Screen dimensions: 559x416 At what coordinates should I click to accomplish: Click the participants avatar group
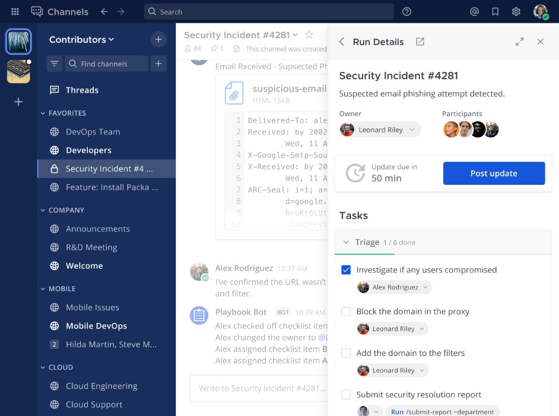pyautogui.click(x=471, y=129)
